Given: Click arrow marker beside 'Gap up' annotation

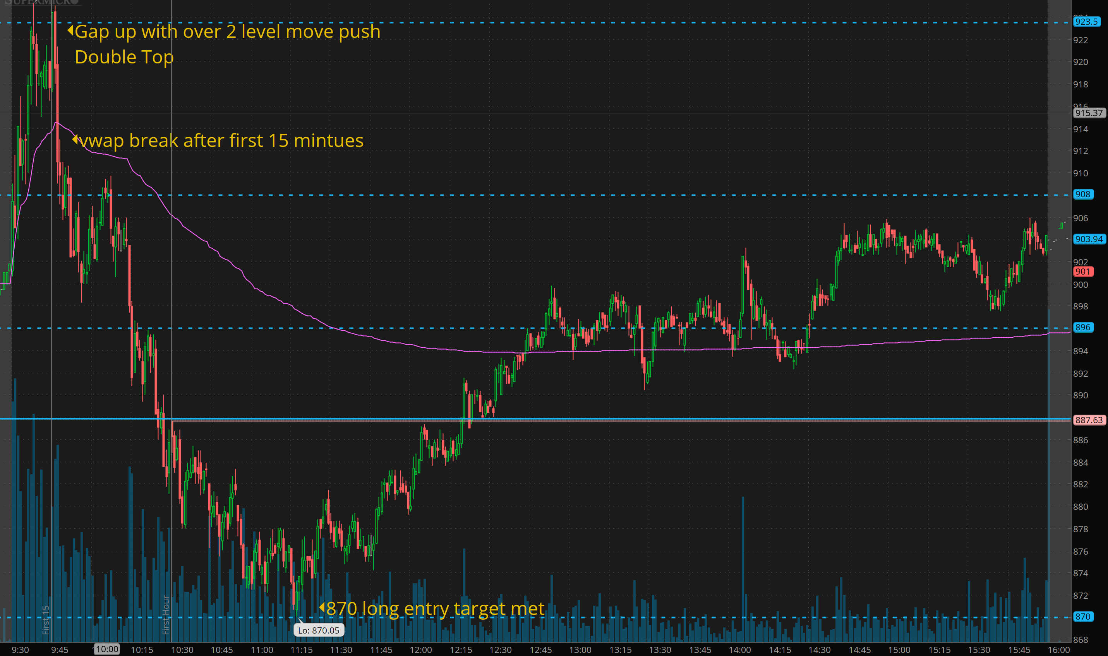Looking at the screenshot, I should click(x=70, y=31).
